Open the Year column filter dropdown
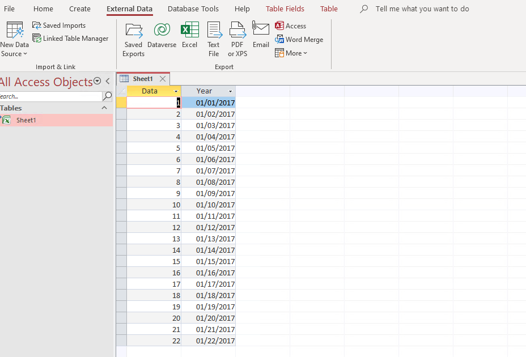The width and height of the screenshot is (526, 357). coord(231,91)
